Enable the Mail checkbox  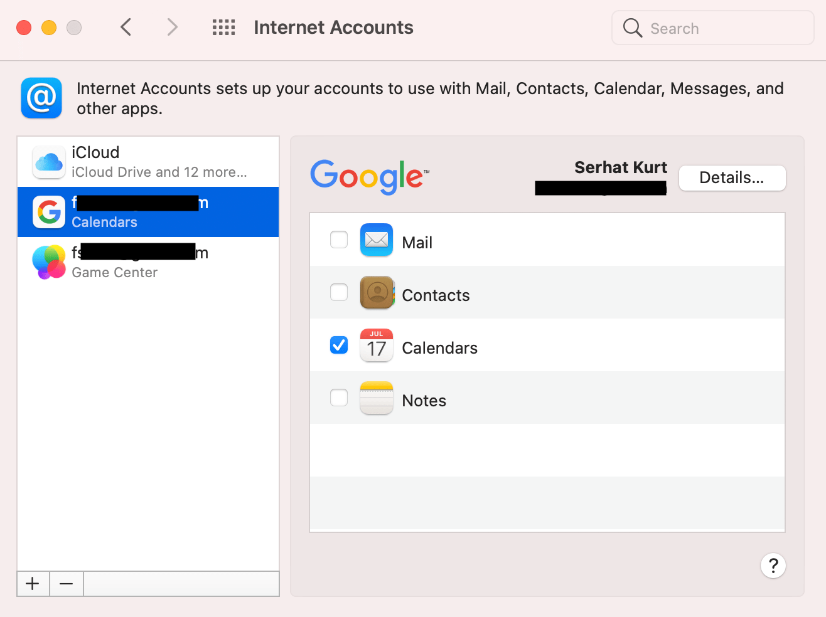coord(339,240)
